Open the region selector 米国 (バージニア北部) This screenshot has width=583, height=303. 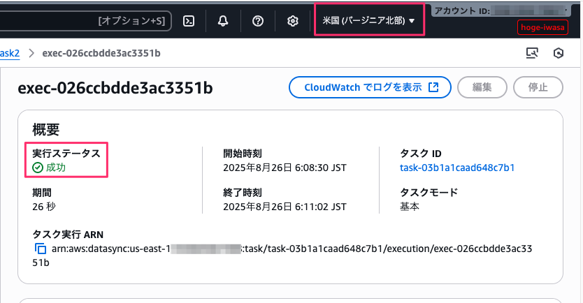tap(368, 20)
